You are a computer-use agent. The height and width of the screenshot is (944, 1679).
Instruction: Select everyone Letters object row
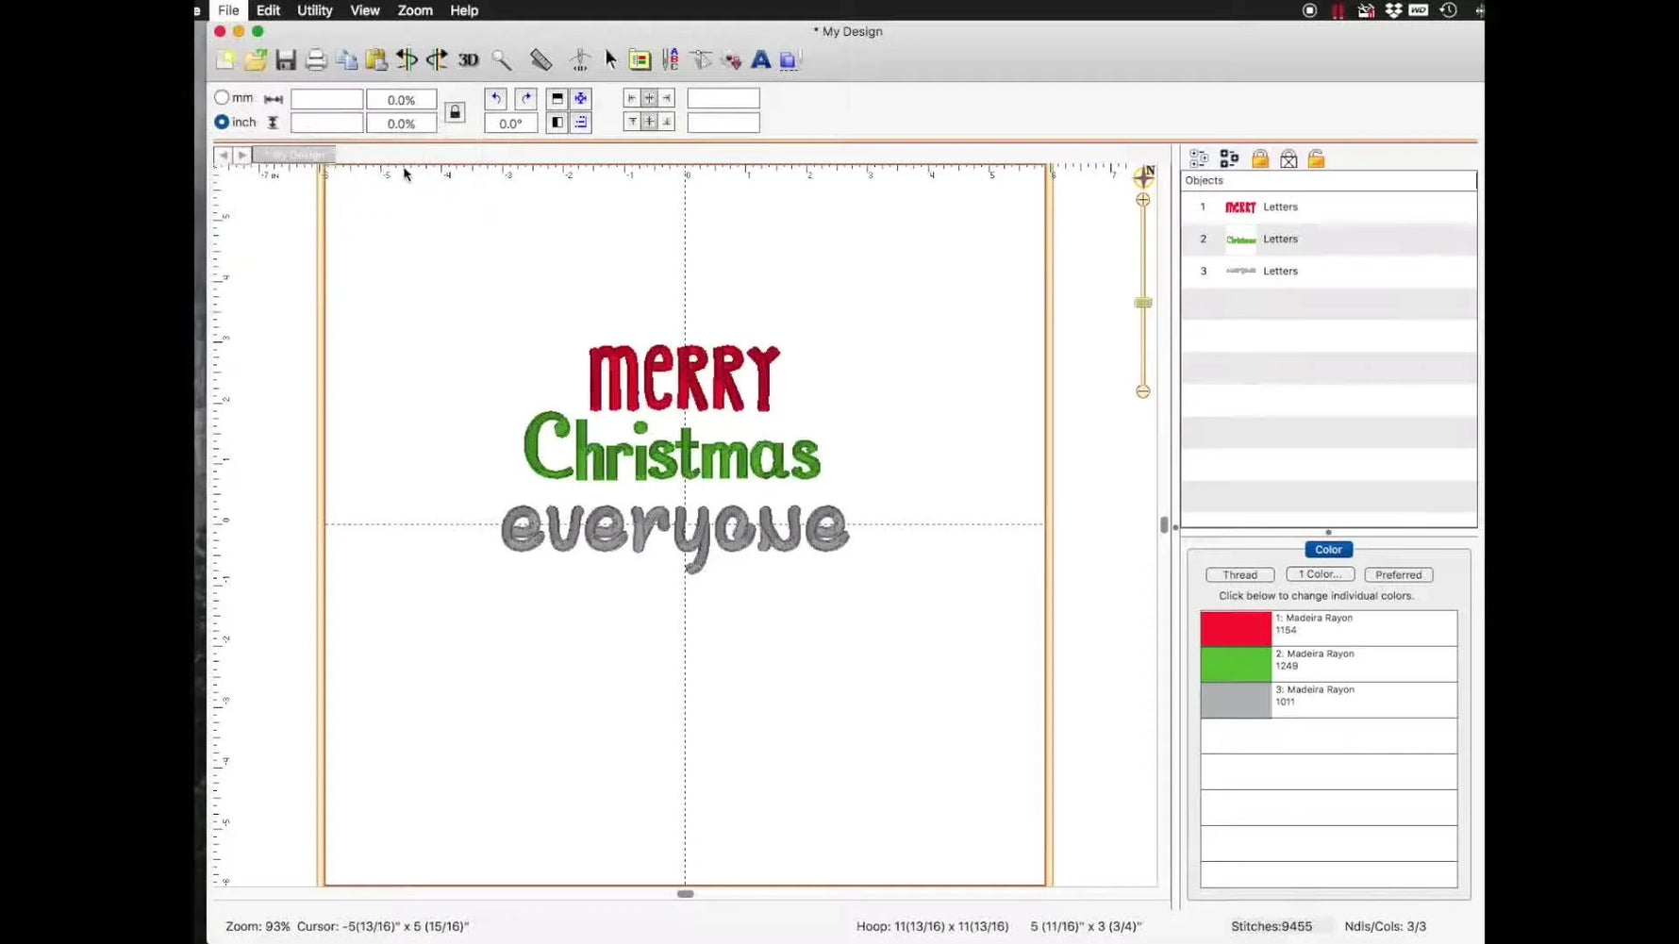(x=1329, y=271)
